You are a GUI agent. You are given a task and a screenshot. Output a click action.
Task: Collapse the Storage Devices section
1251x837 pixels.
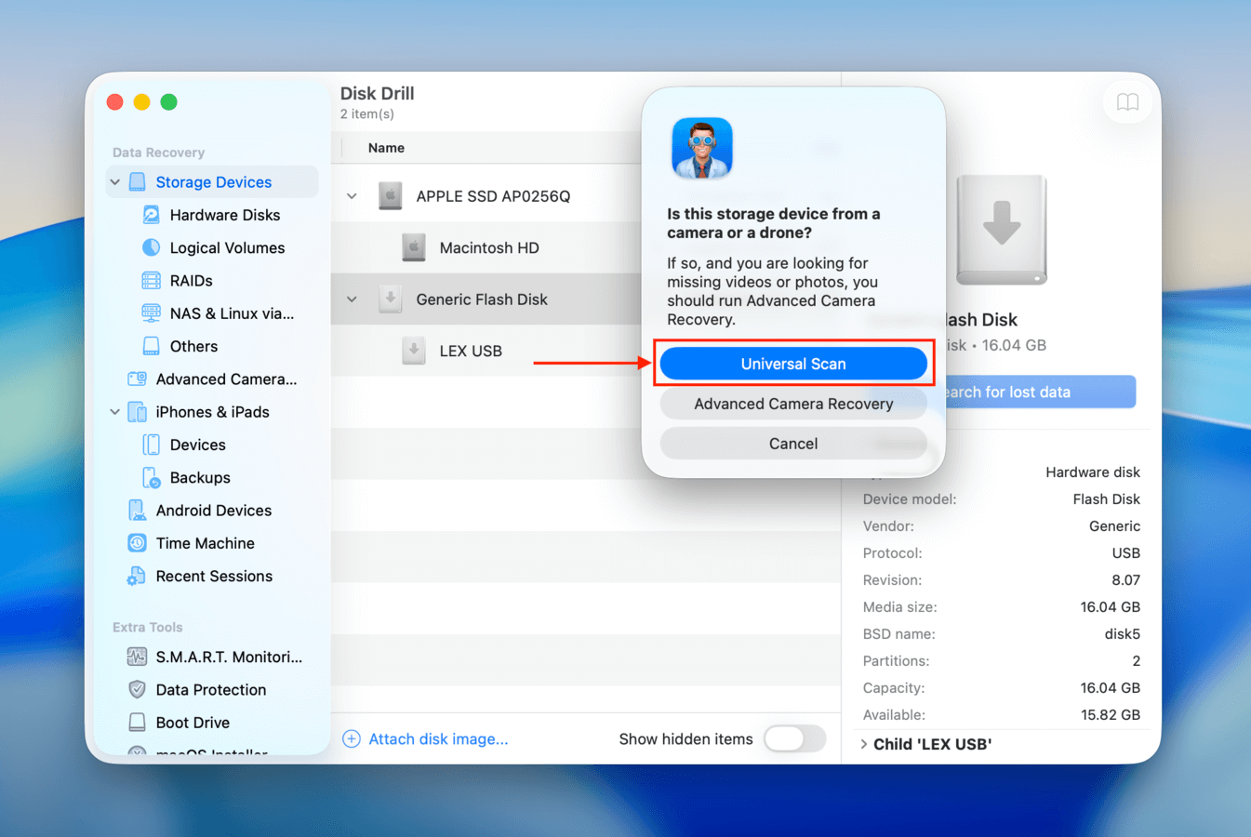click(x=114, y=181)
